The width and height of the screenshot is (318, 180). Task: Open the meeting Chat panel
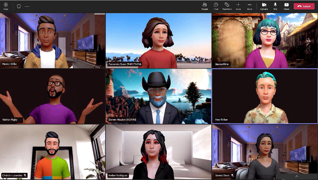click(x=216, y=6)
